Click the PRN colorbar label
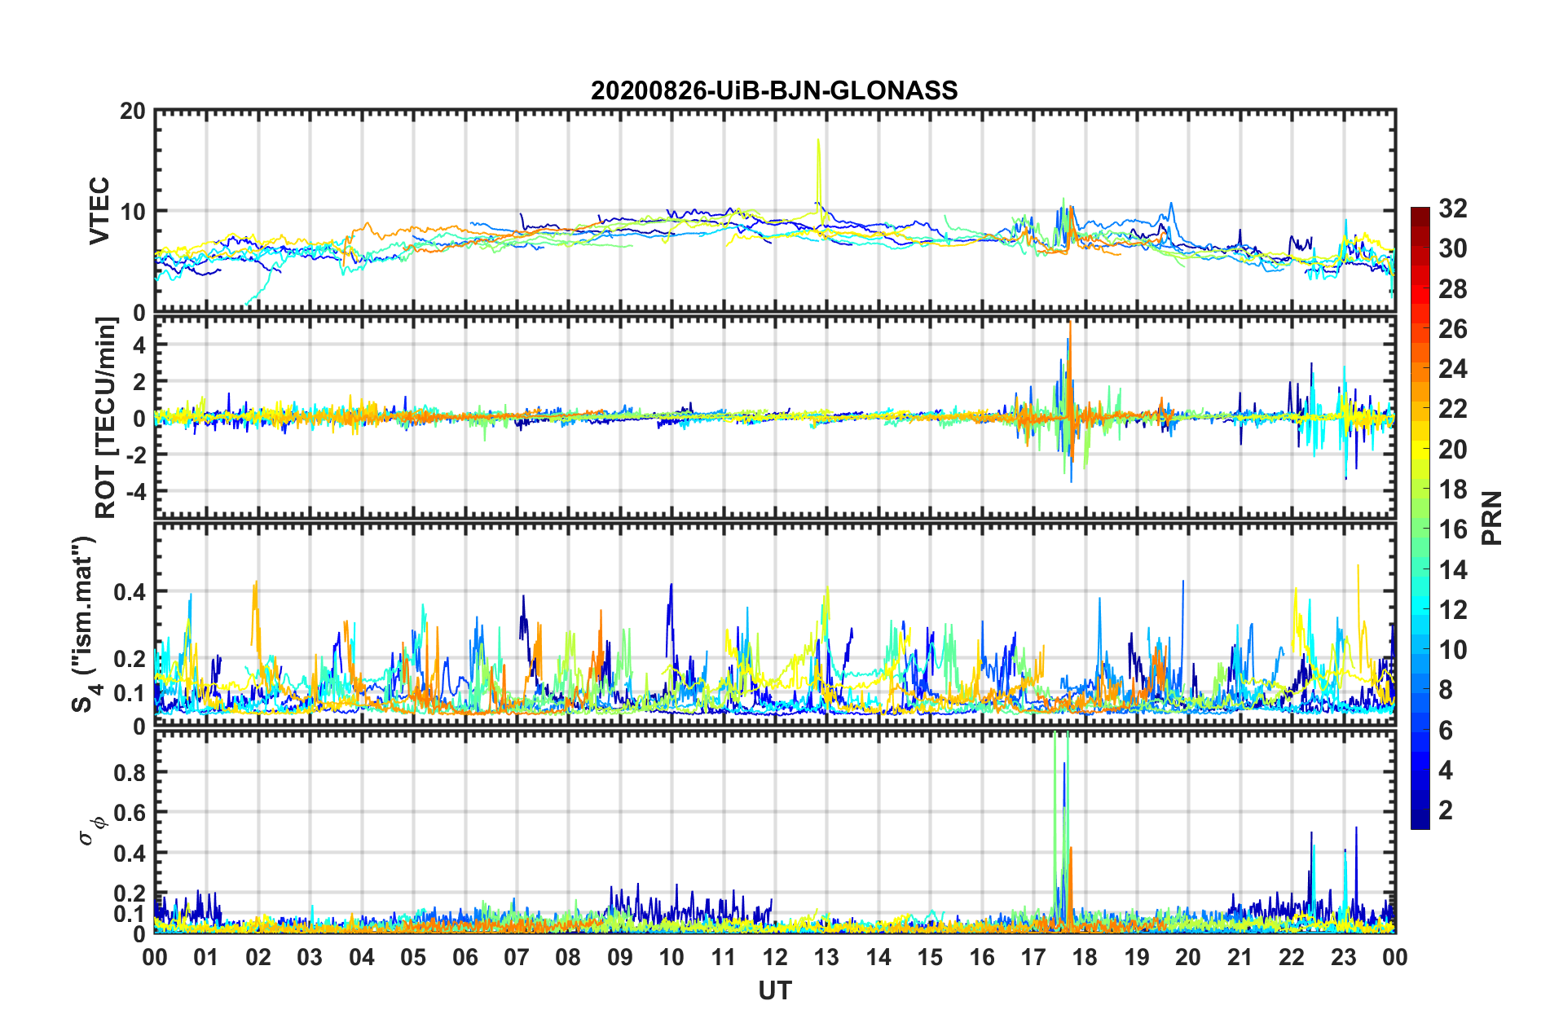Image resolution: width=1550 pixels, height=1036 pixels. click(x=1492, y=518)
